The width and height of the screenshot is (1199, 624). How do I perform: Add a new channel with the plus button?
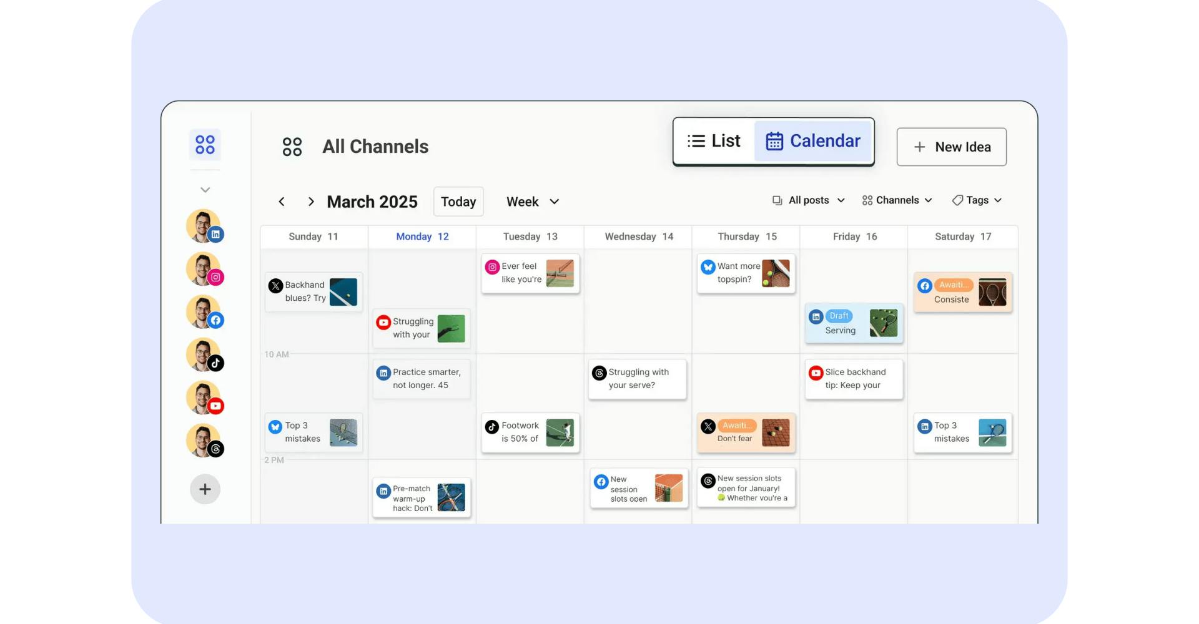[x=205, y=489]
